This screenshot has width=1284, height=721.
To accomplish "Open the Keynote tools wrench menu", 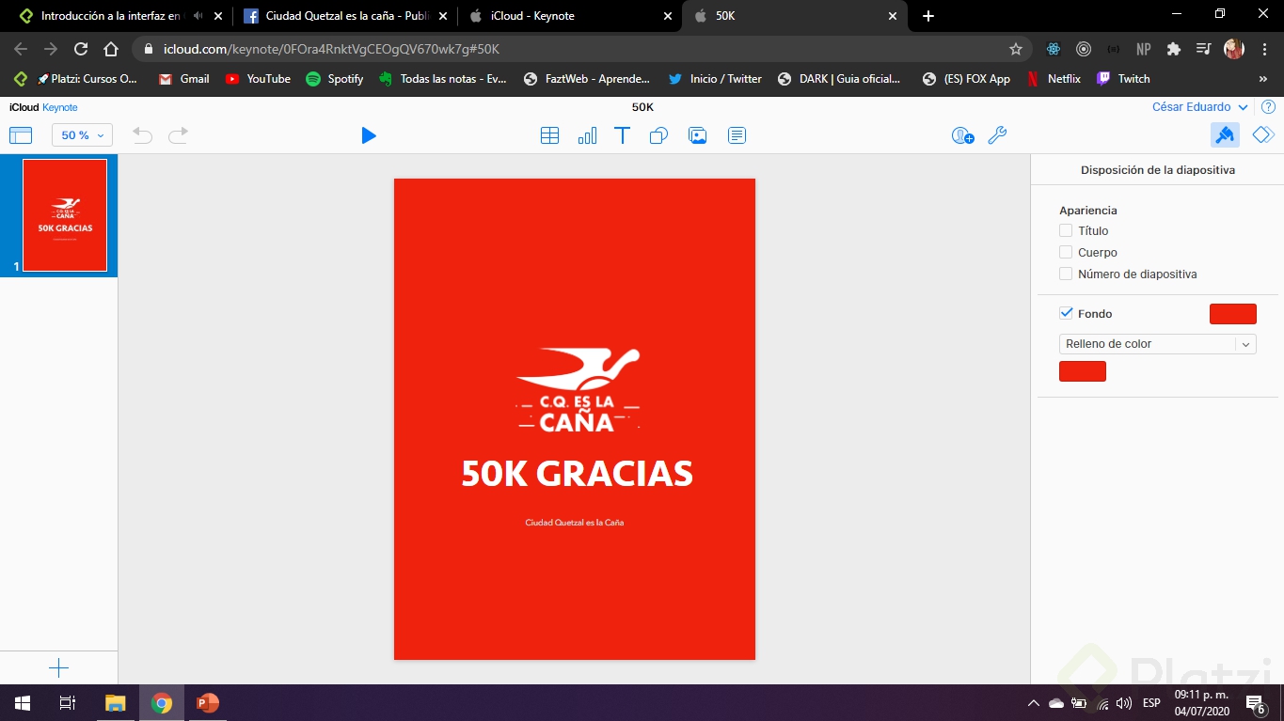I will [x=997, y=135].
